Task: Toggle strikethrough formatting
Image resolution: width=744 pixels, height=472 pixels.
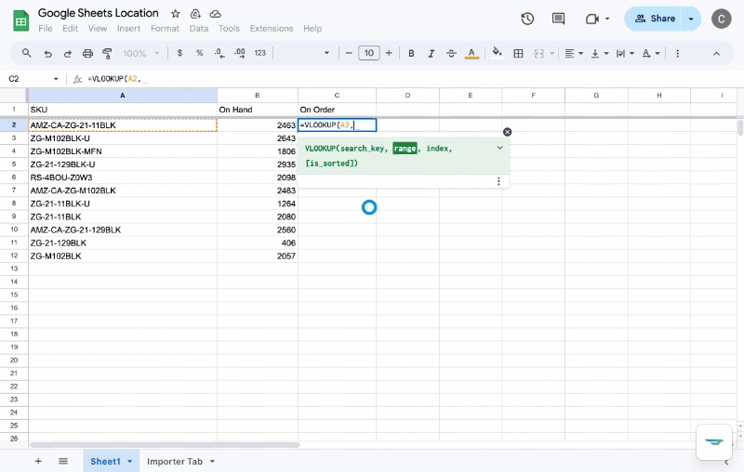Action: click(451, 54)
